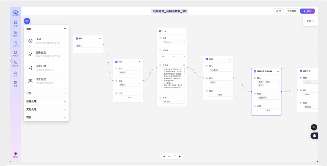
Task: Click the fit-to-screen canvas icon
Action: pos(174,156)
